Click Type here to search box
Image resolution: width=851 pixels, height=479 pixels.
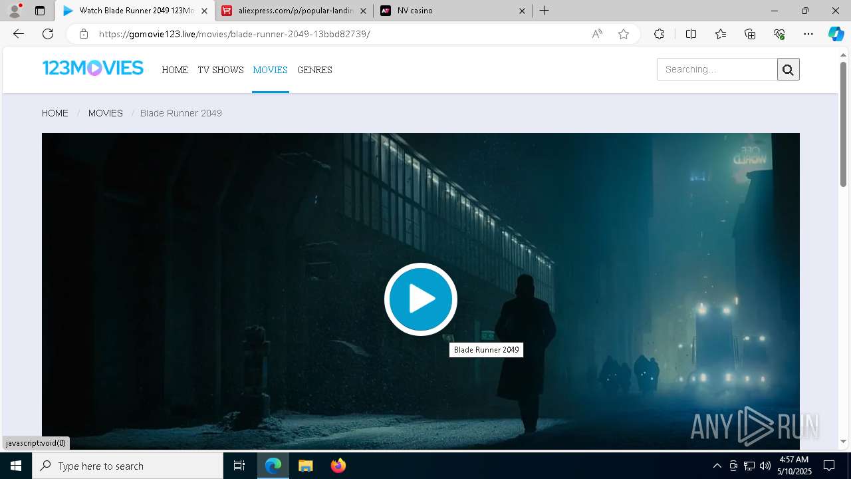pyautogui.click(x=128, y=466)
